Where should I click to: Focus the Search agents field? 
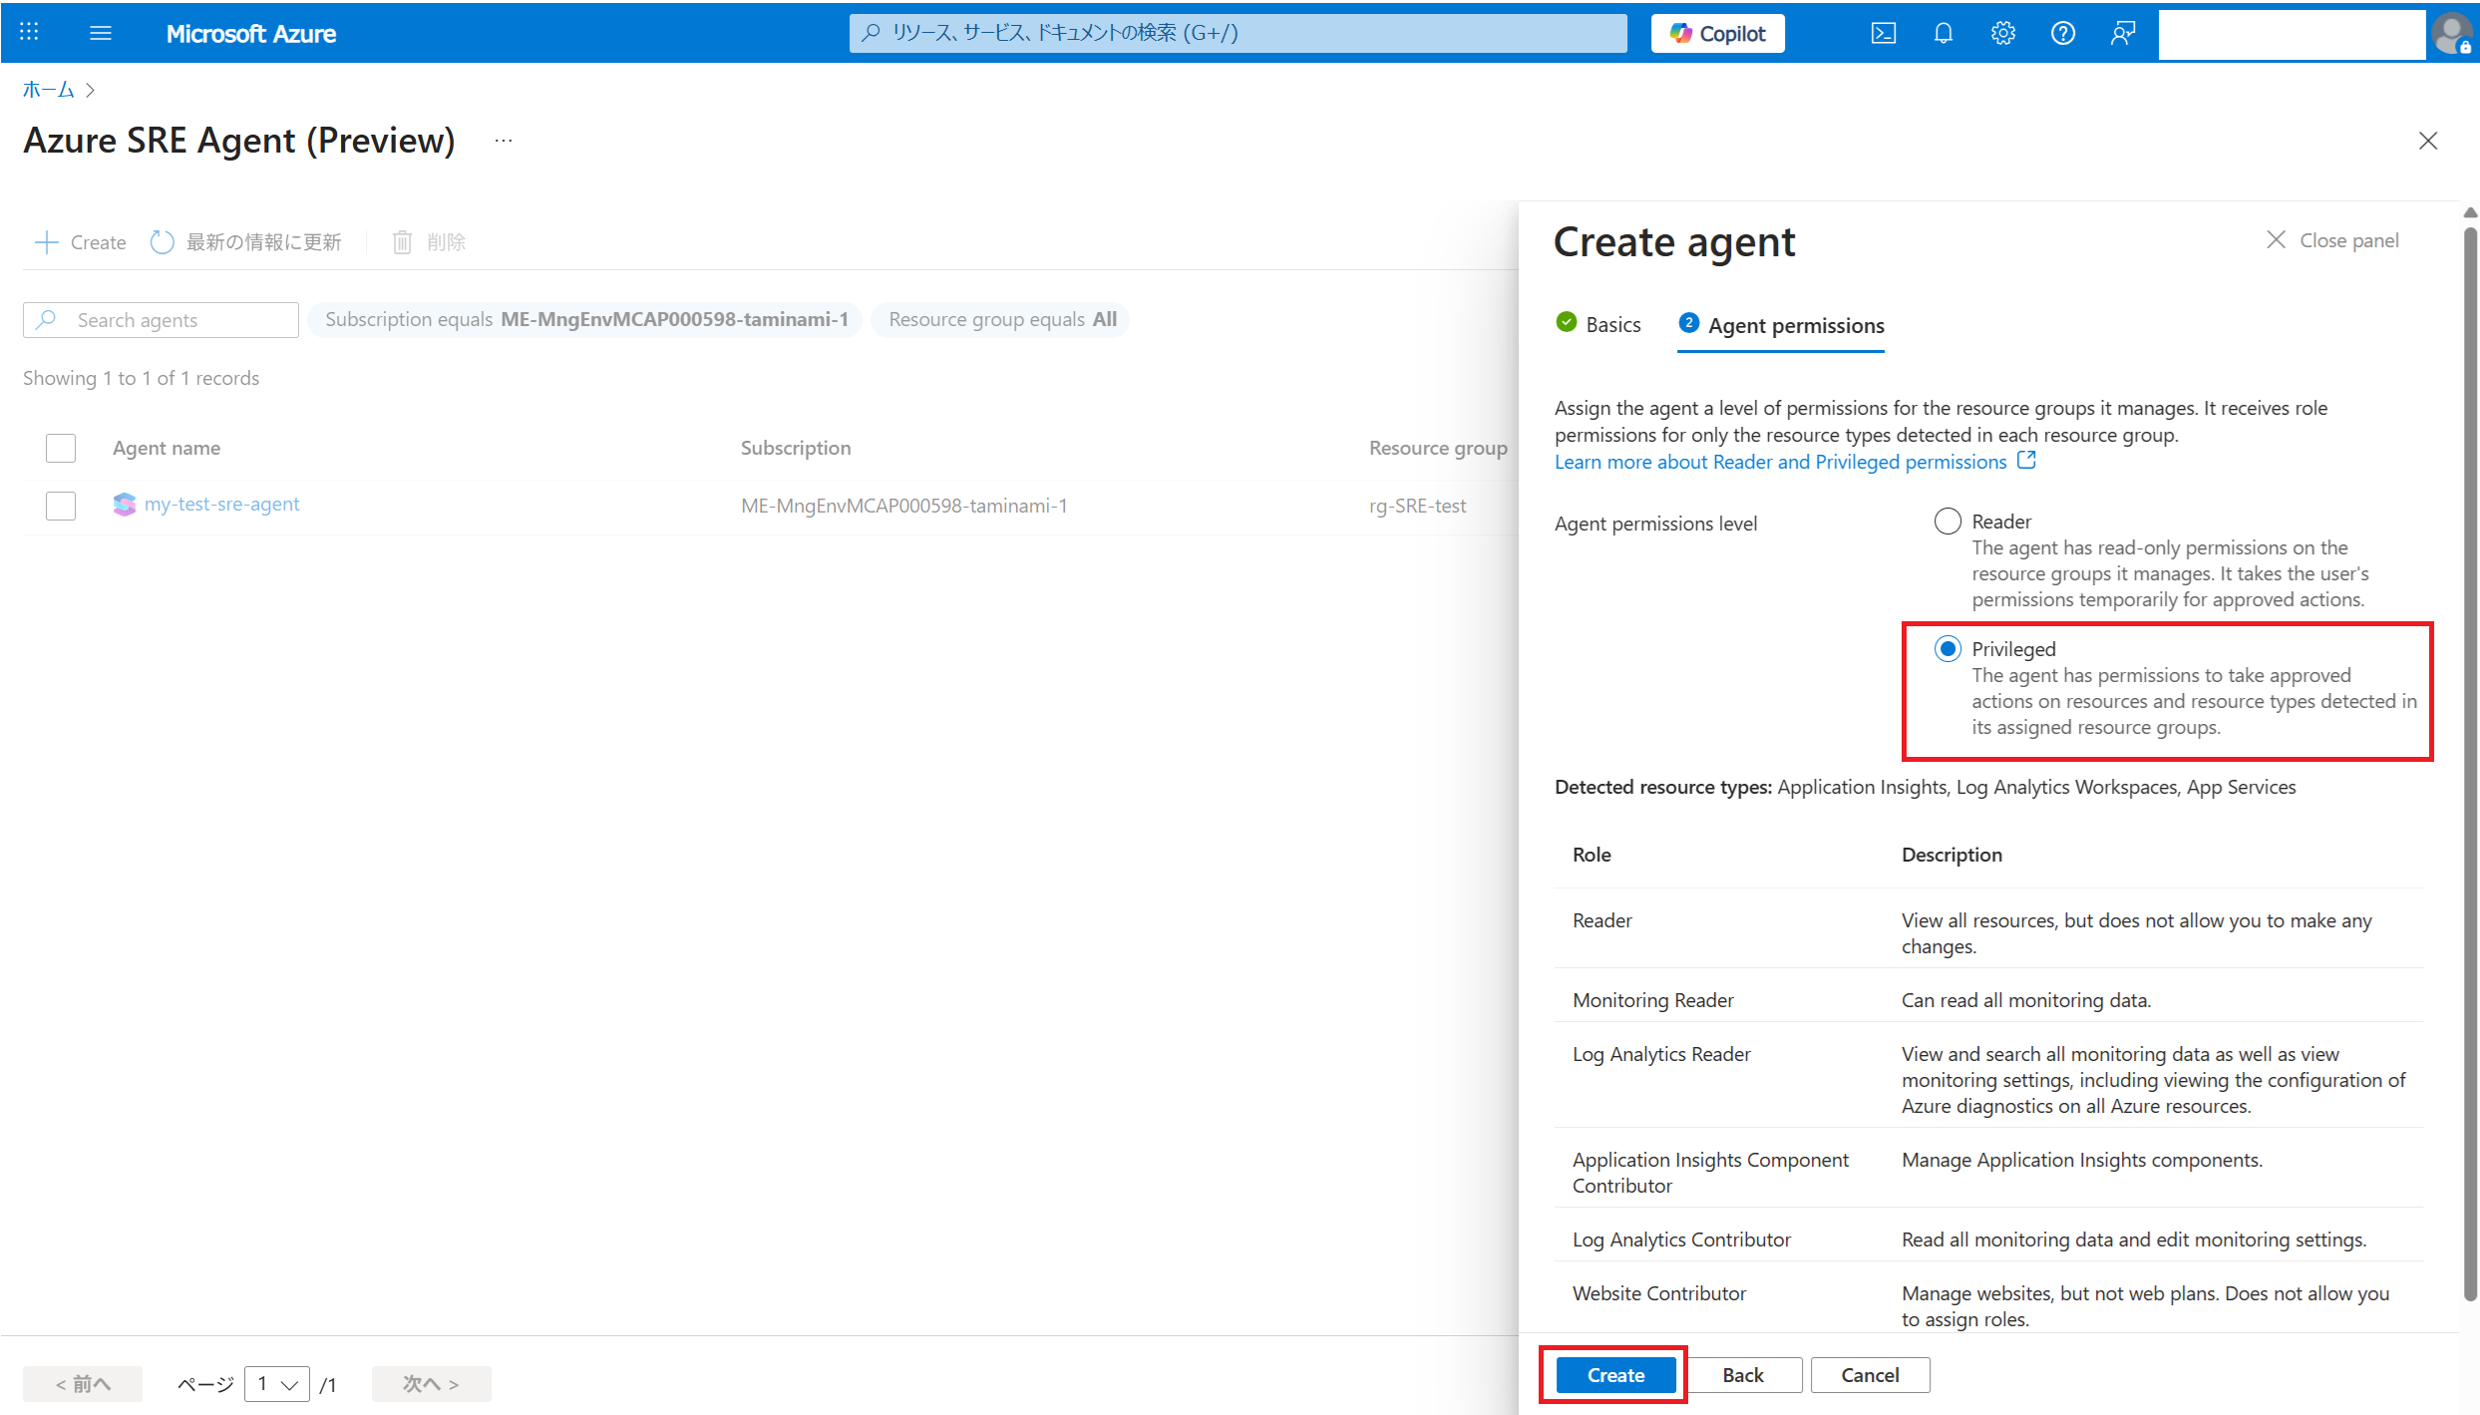pyautogui.click(x=161, y=320)
